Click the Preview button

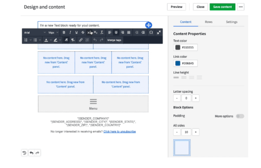tap(177, 7)
